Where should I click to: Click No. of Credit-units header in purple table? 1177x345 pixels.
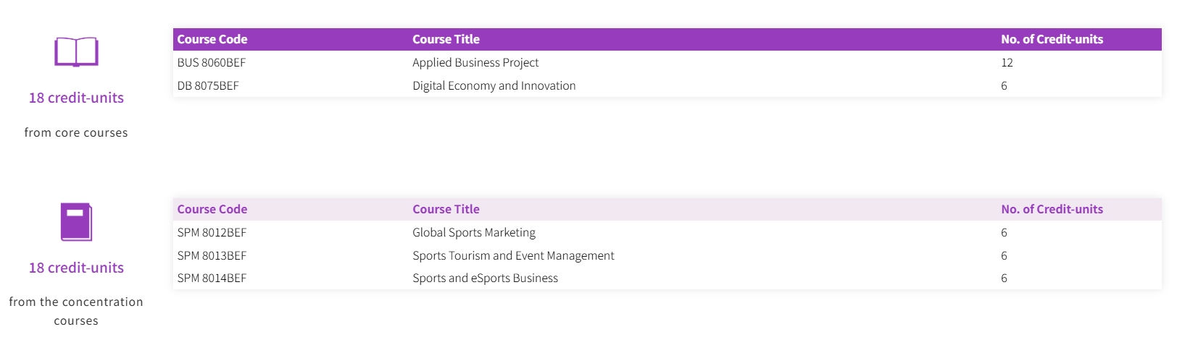1052,40
